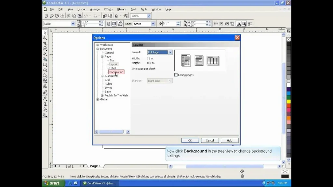Toggle Snap to Objects

[x=227, y=24]
